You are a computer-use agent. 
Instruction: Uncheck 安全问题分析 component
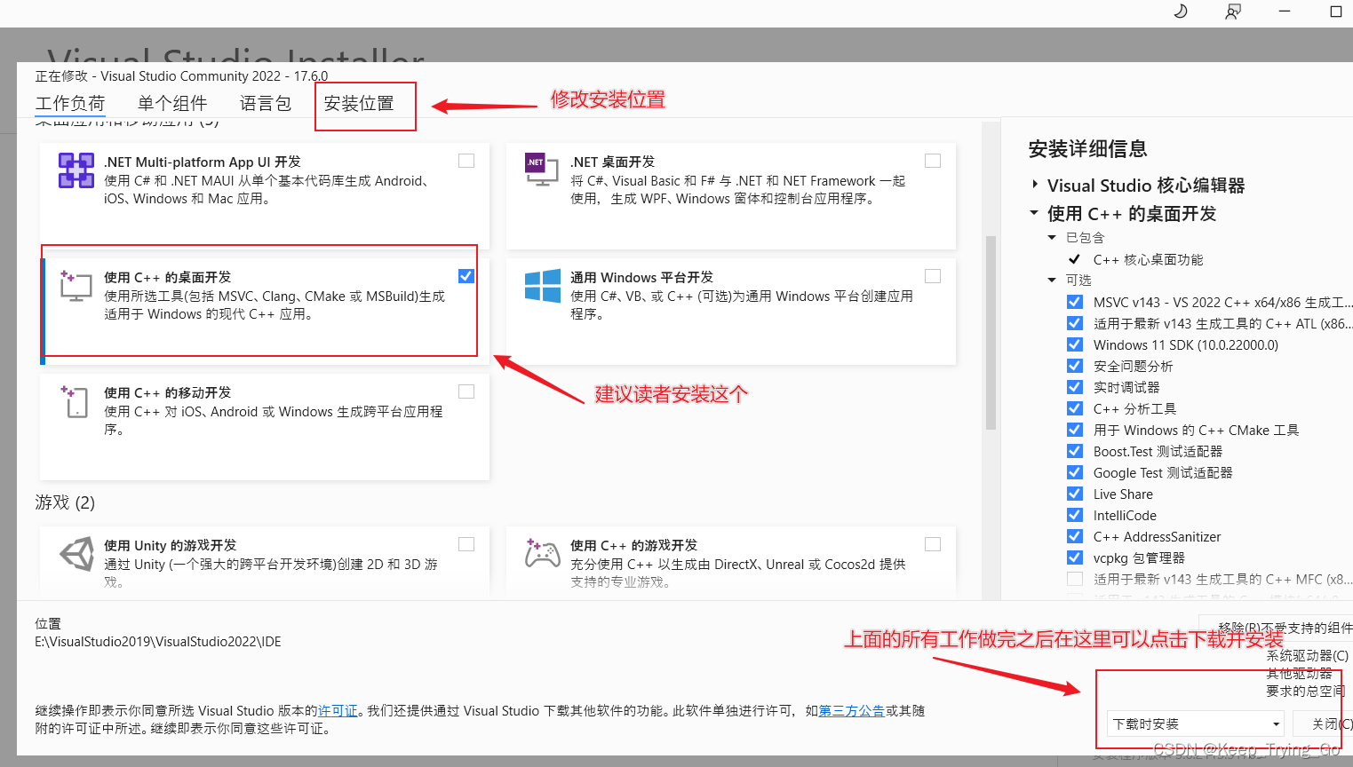tap(1075, 366)
